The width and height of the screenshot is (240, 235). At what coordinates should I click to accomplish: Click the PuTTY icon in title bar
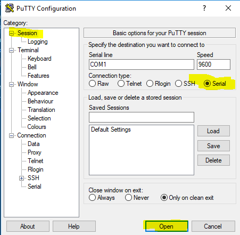[10, 8]
